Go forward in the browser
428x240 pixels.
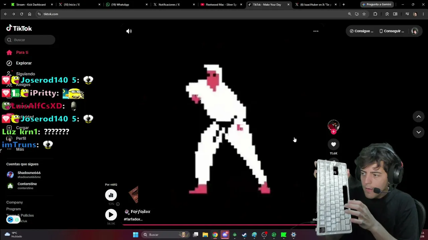13,14
